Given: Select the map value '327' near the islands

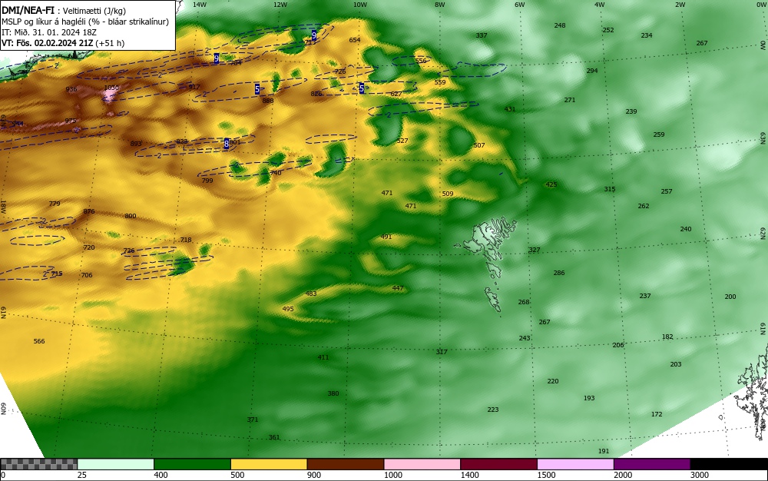Looking at the screenshot, I should (x=535, y=250).
